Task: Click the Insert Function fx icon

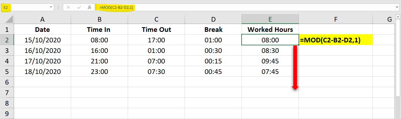Action: (90, 7)
